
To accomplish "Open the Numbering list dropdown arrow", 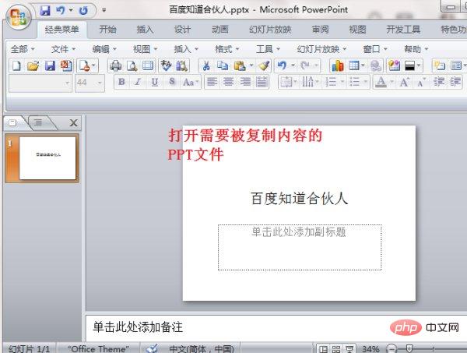I will [x=342, y=82].
